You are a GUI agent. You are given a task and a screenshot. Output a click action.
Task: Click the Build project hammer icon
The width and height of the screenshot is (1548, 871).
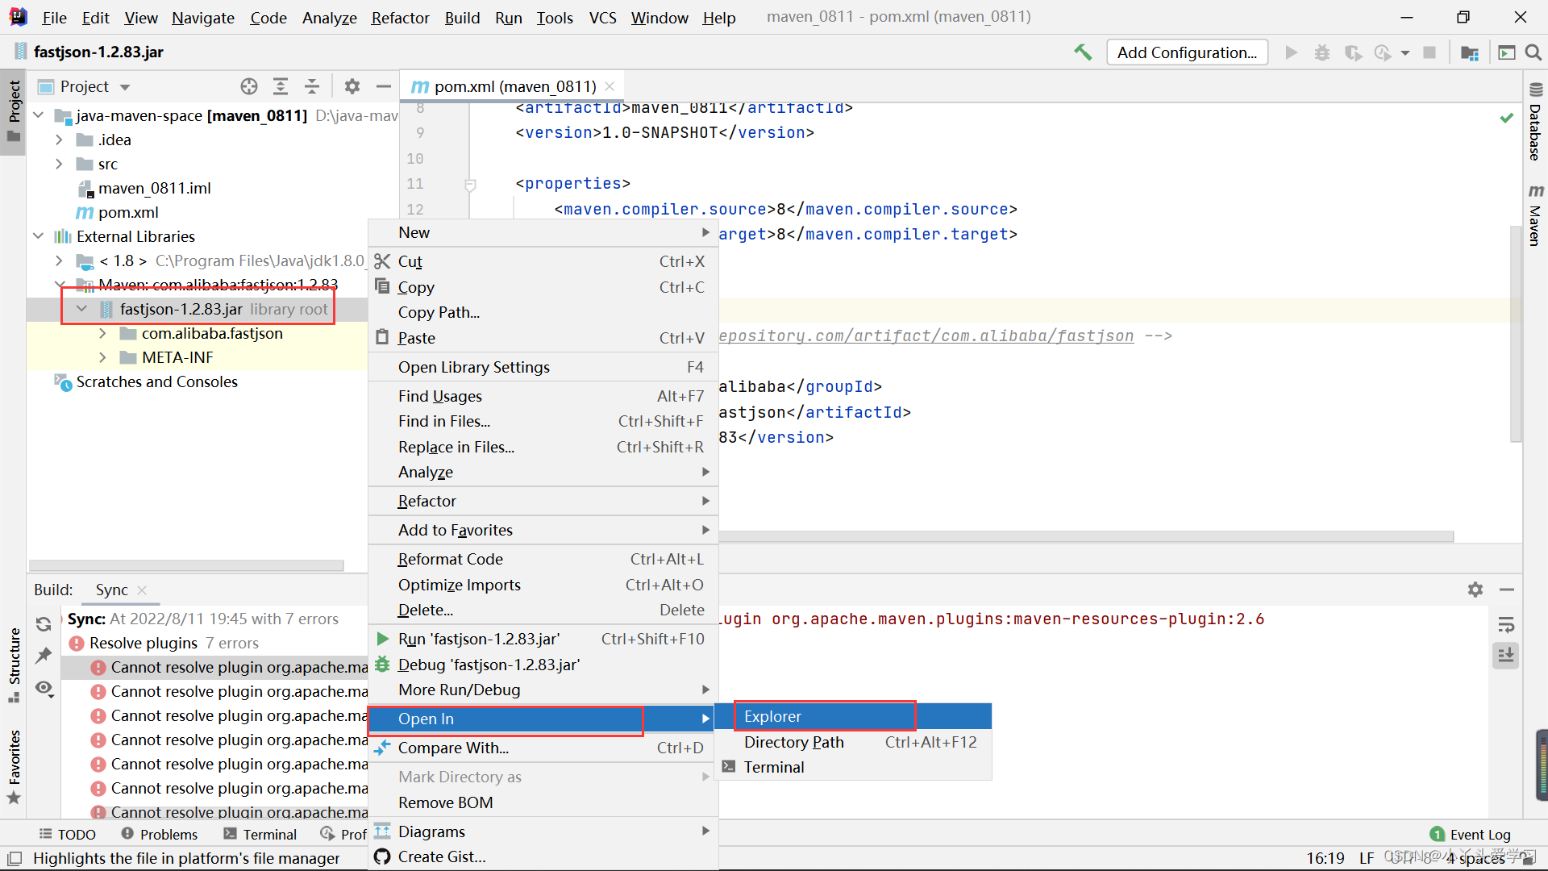[x=1083, y=52]
